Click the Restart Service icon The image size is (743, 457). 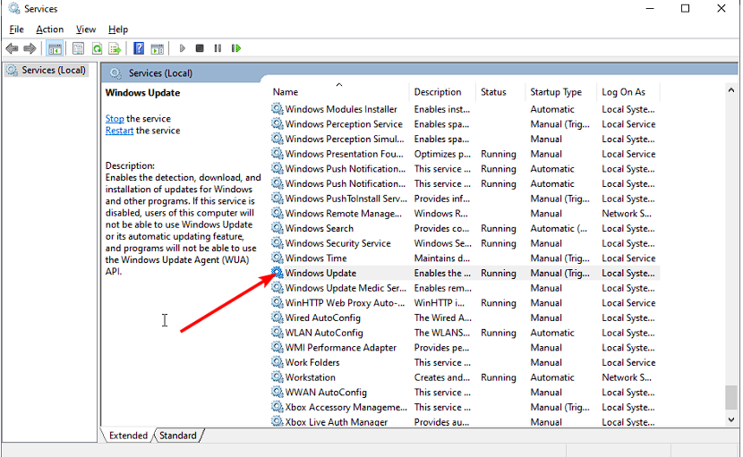pyautogui.click(x=236, y=48)
